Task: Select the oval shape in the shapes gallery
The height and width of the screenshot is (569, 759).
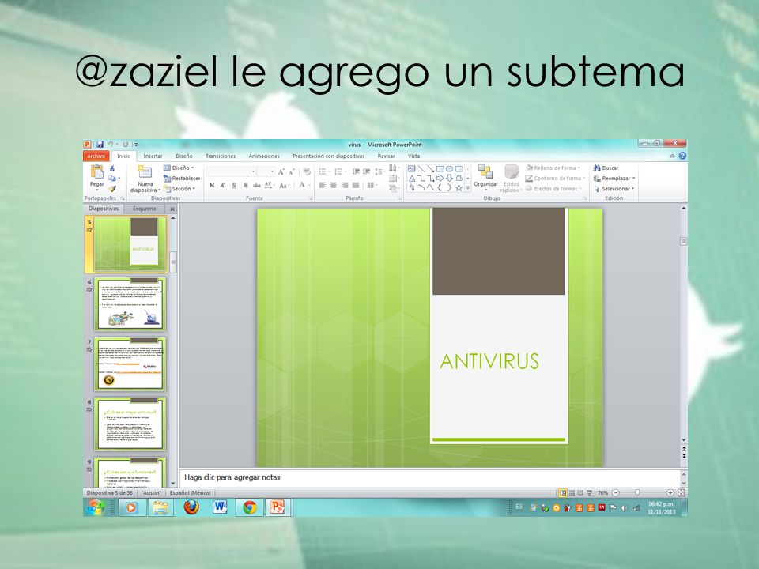Action: [449, 169]
